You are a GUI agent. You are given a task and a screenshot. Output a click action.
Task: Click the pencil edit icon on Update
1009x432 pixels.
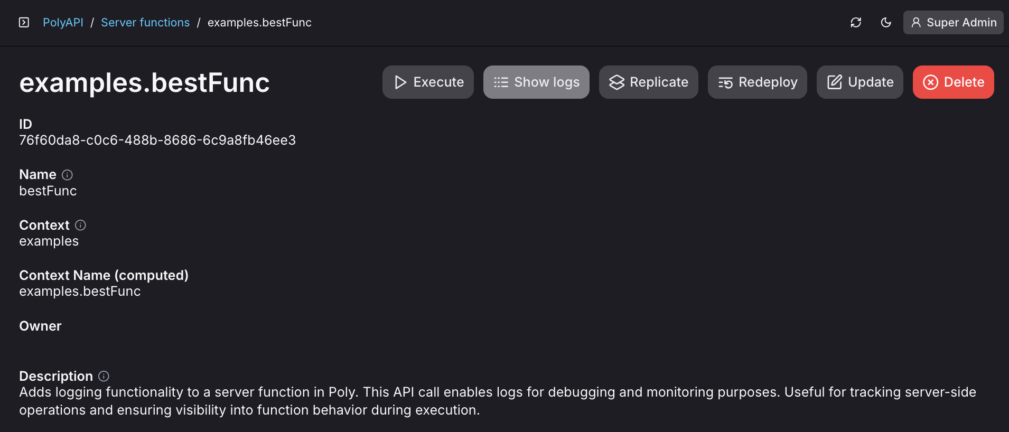834,82
